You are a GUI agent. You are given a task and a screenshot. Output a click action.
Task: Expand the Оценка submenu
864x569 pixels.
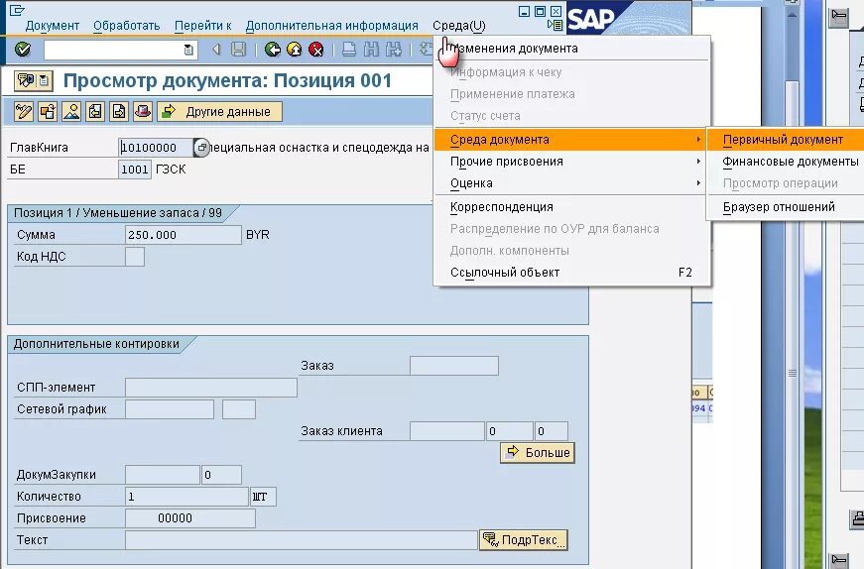[572, 183]
